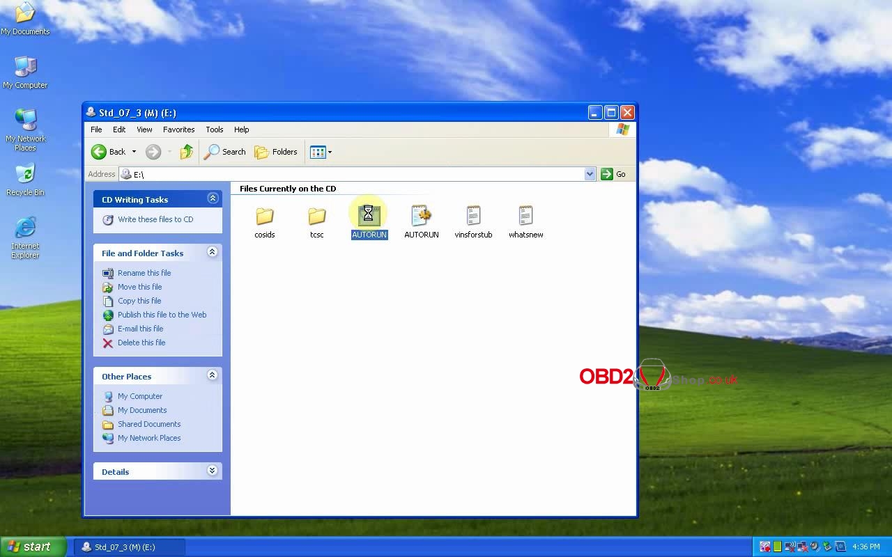Select the vinsforstub text file
Screen dimensions: 892x557
pyautogui.click(x=473, y=217)
